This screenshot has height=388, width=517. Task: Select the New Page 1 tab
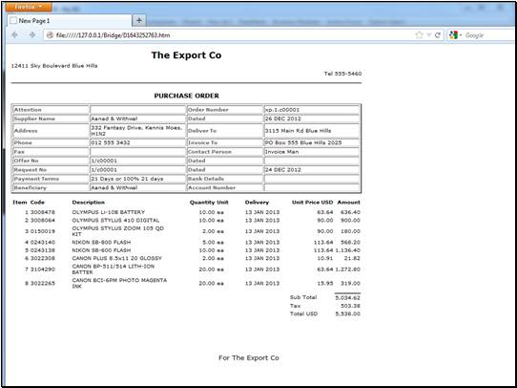(70, 21)
